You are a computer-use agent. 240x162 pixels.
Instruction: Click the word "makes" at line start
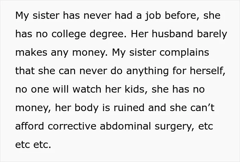[31, 52]
